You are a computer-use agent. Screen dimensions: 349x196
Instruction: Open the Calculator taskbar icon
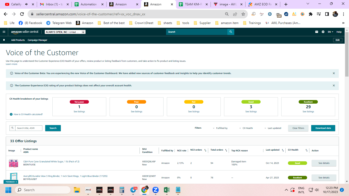pos(122,190)
